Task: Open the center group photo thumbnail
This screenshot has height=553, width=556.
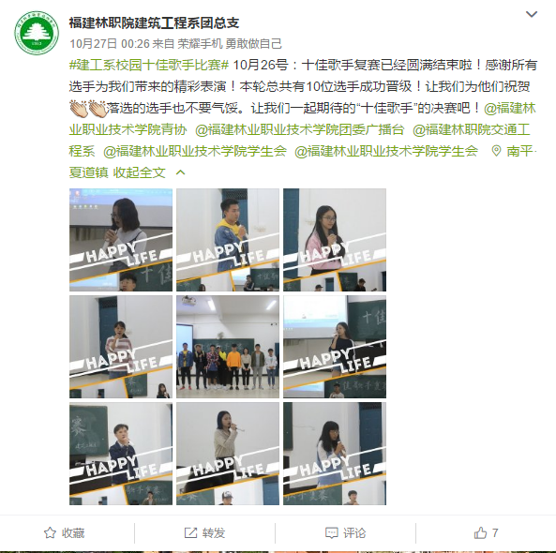Action: pos(228,347)
